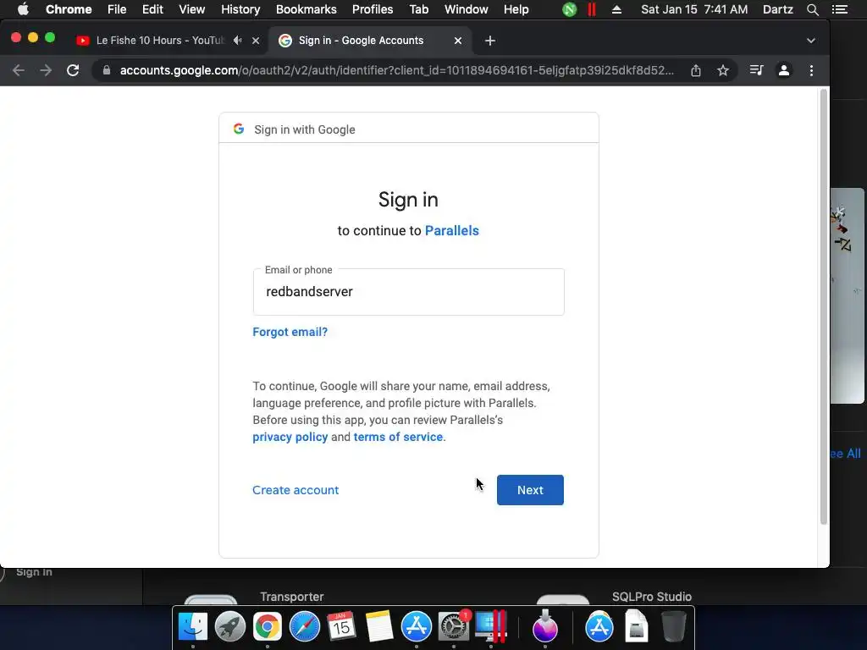Screen dimensions: 867x650
Task: Open the Edit menu
Action: pyautogui.click(x=152, y=9)
